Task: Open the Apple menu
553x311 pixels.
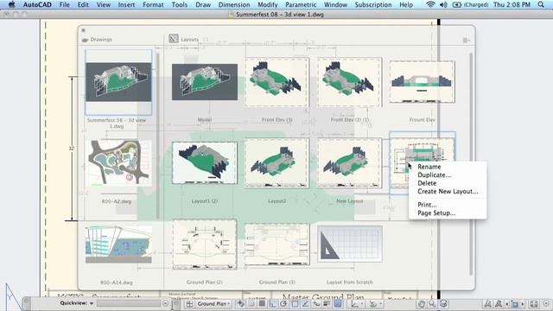Action: coord(11,4)
